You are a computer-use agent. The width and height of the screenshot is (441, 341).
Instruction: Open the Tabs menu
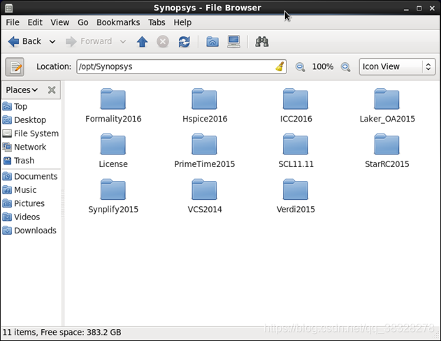pos(157,22)
